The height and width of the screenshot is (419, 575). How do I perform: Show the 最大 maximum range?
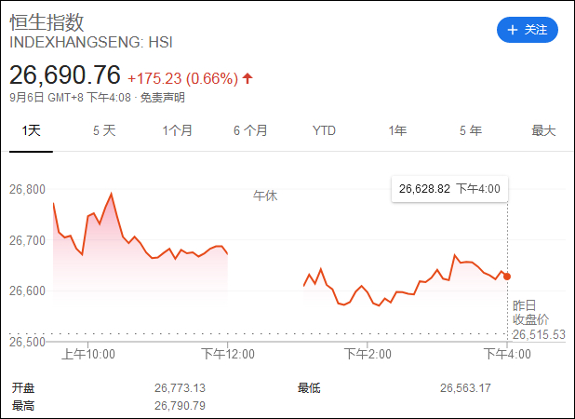click(x=543, y=131)
